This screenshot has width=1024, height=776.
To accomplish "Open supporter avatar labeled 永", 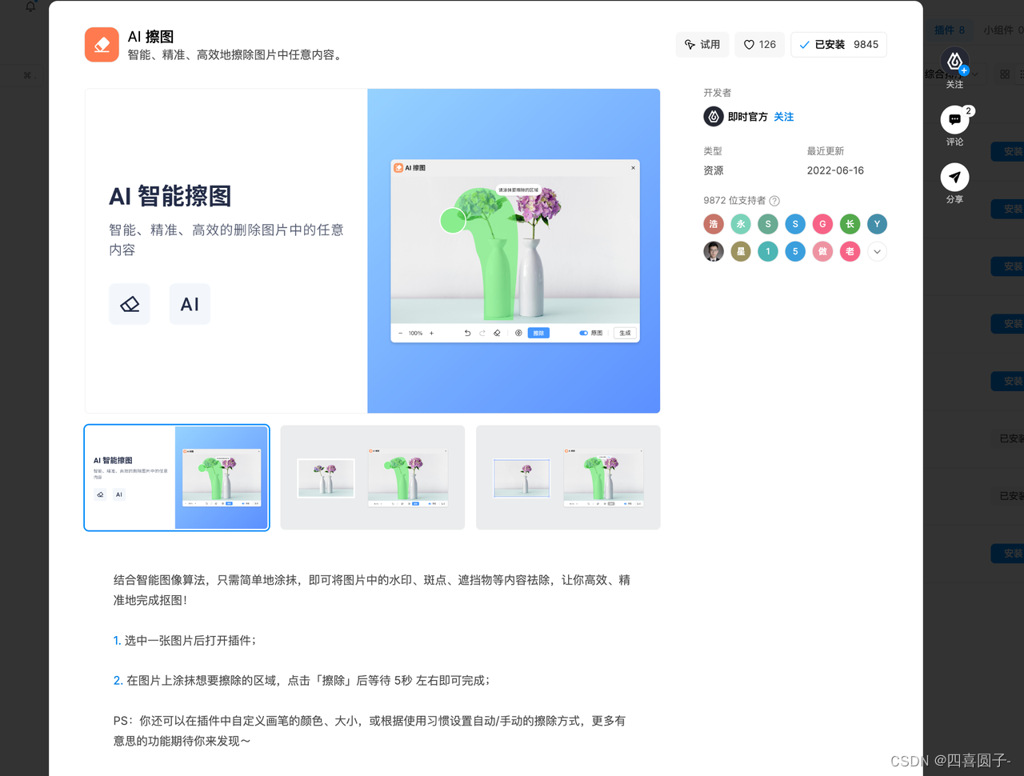I will click(x=741, y=224).
